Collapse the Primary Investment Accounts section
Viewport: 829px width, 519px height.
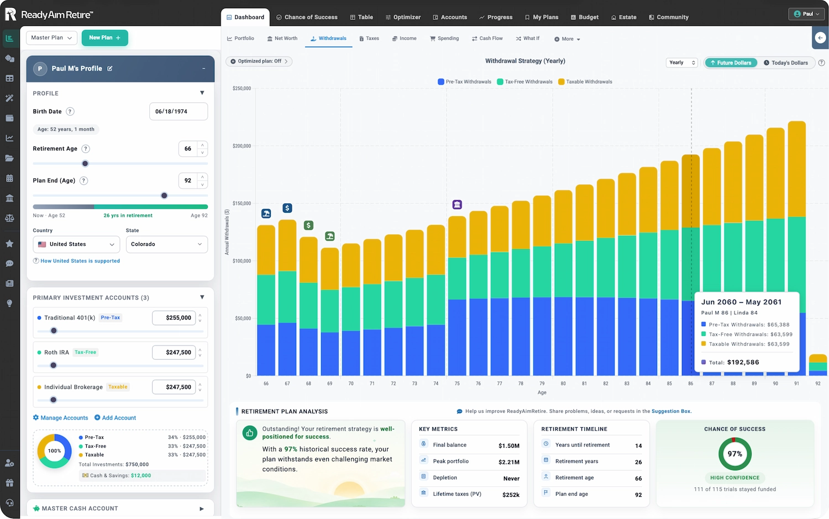point(202,297)
